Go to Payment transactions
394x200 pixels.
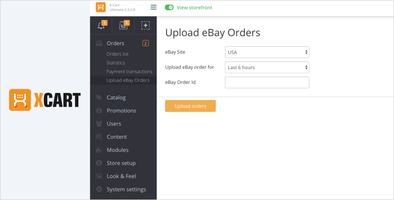129,71
